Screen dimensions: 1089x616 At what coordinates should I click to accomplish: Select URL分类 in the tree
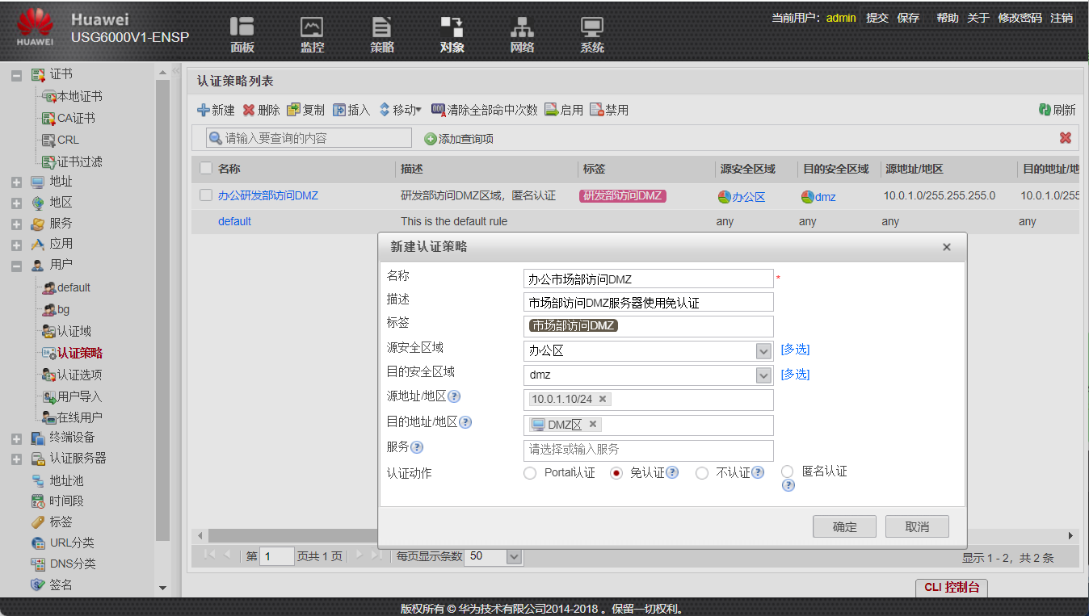[x=72, y=543]
